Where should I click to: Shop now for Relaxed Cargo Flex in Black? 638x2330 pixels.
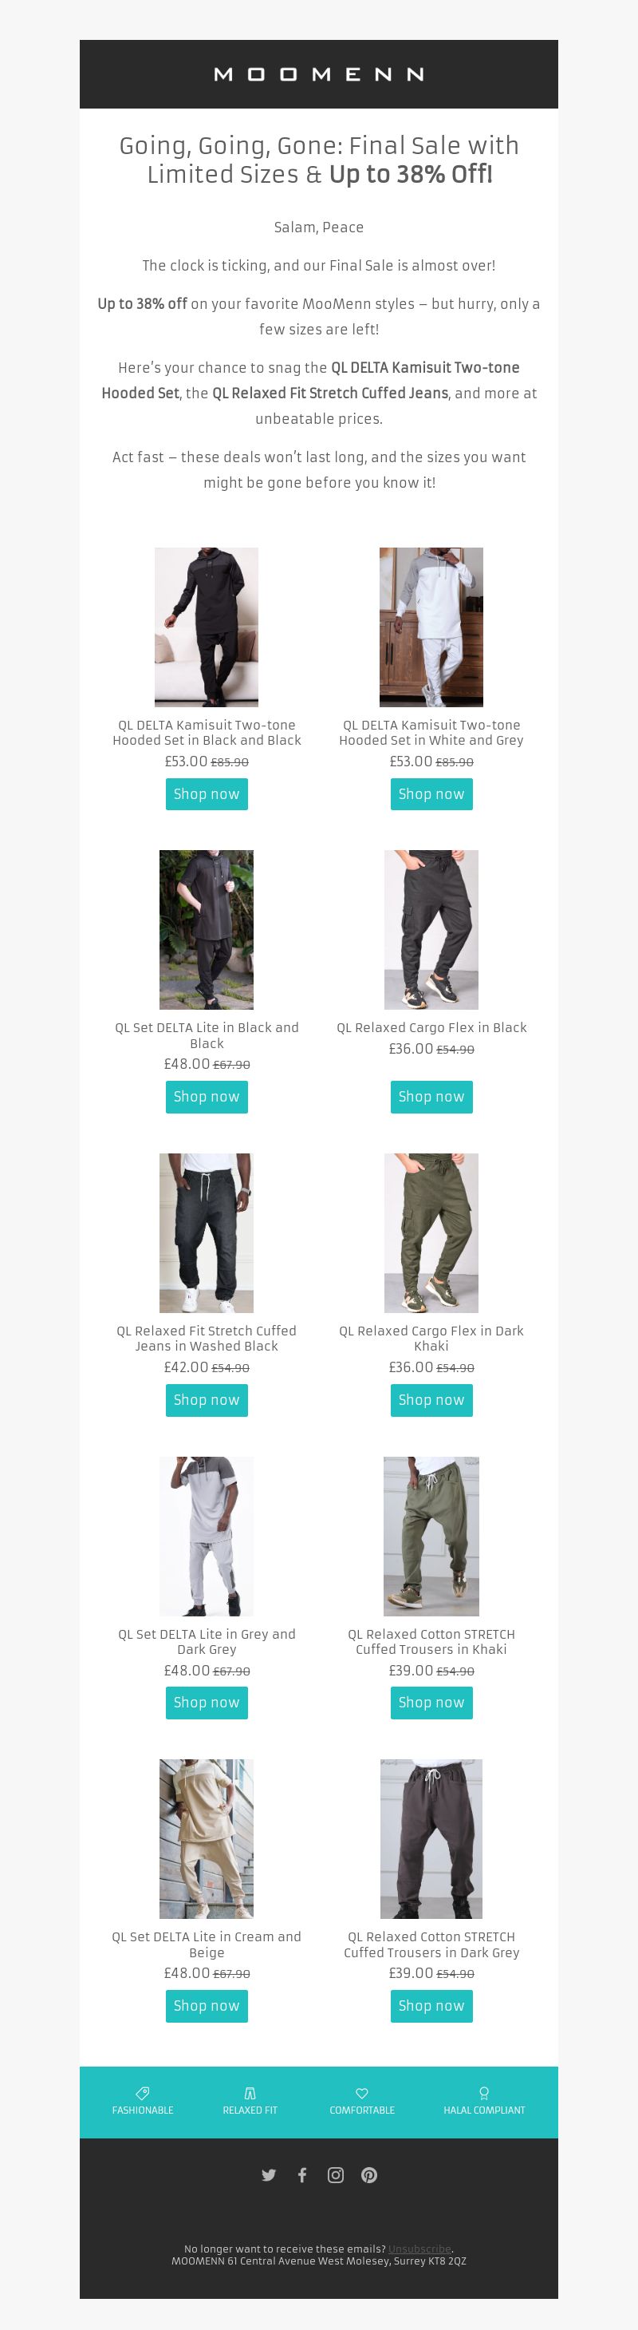click(x=431, y=1096)
